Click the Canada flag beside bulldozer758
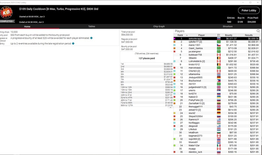The image size is (262, 155). (x=219, y=55)
